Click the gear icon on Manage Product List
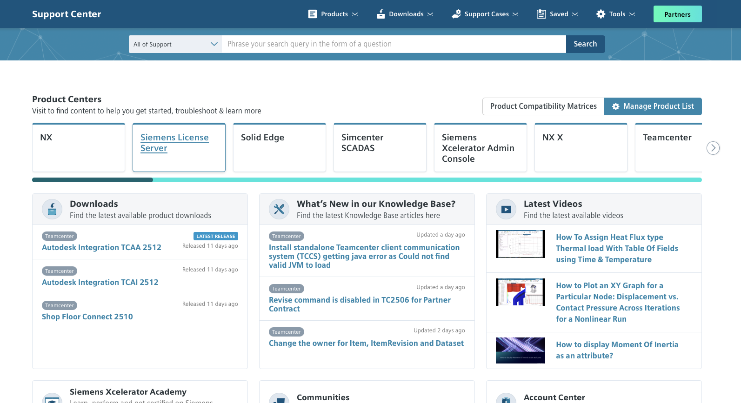 click(616, 106)
